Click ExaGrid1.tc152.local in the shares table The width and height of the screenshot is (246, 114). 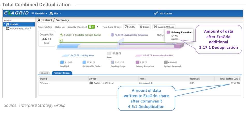click(104, 83)
